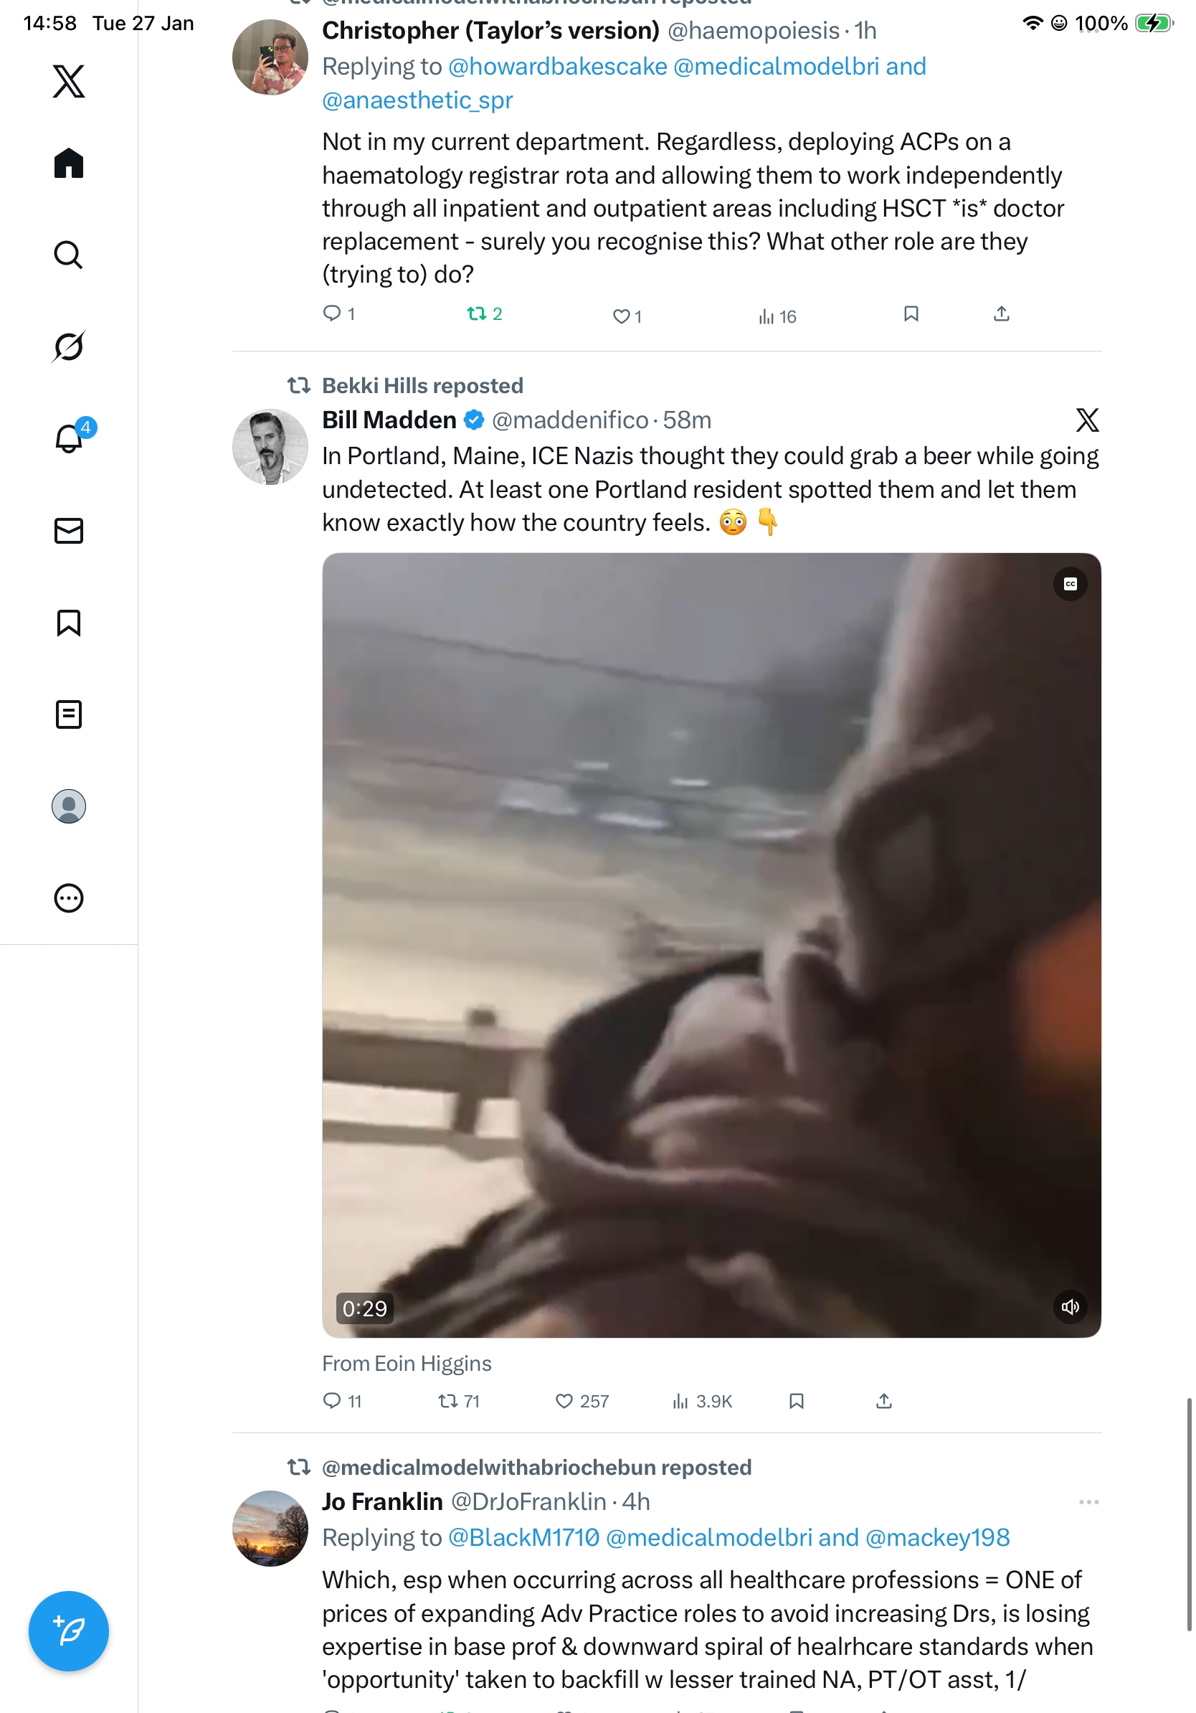1196x1713 pixels.
Task: Toggle closed captions on the video
Action: [1070, 584]
